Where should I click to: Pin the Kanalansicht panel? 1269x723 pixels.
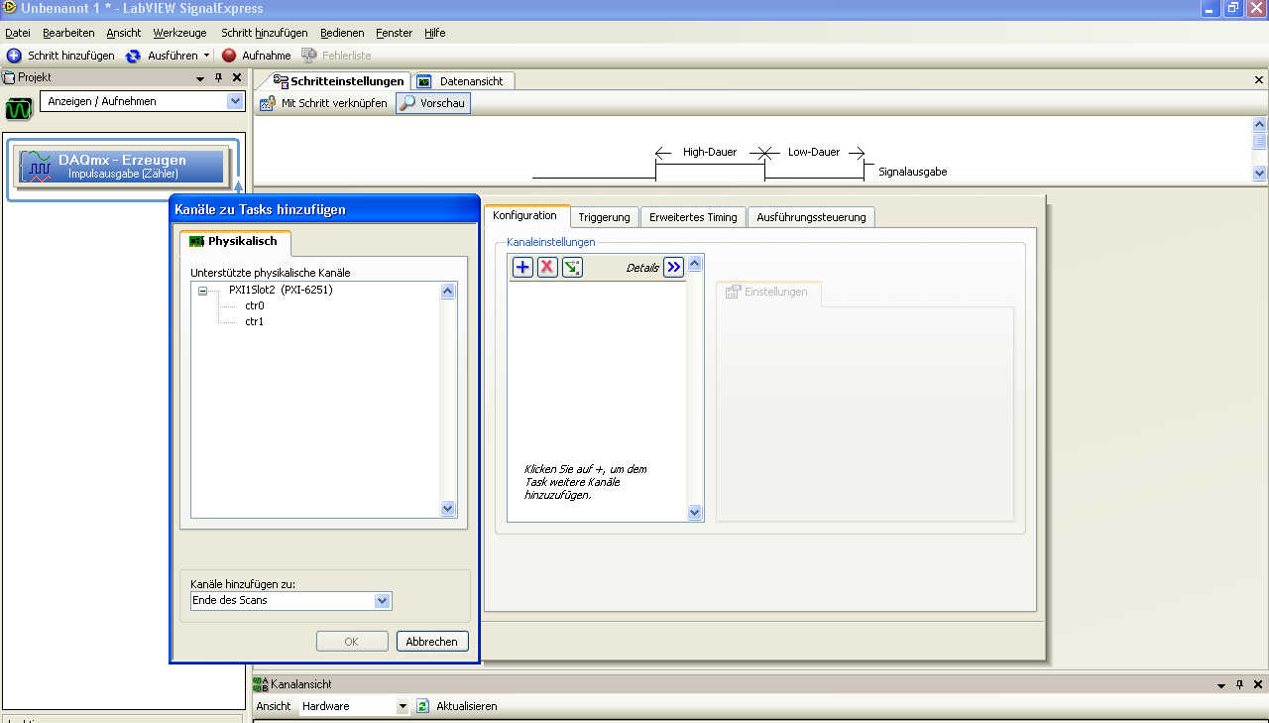tap(1240, 685)
